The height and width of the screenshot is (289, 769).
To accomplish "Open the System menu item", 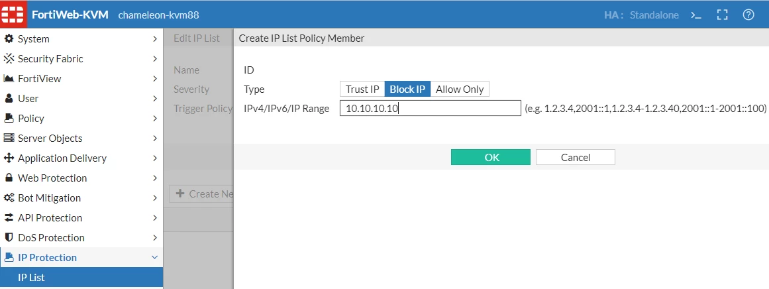I will [x=81, y=38].
